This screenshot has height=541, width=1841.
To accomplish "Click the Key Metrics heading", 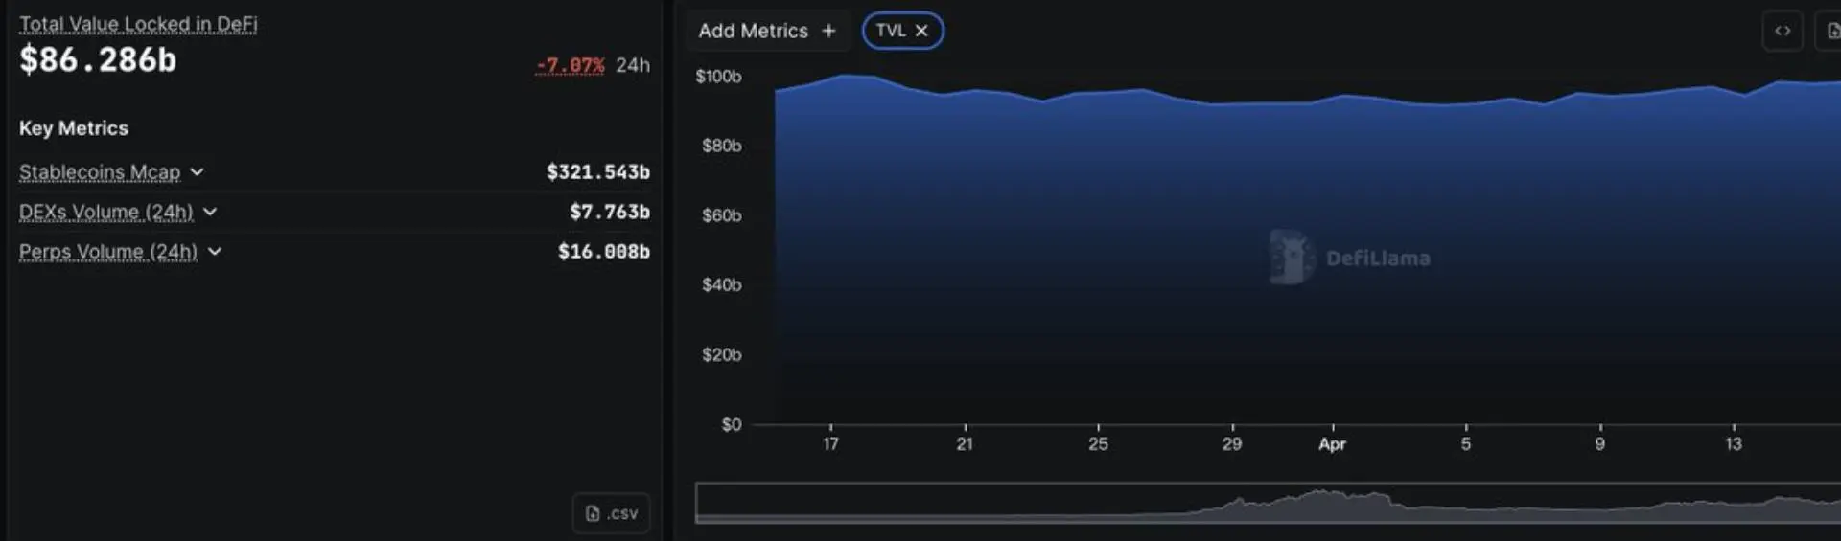I will 74,128.
